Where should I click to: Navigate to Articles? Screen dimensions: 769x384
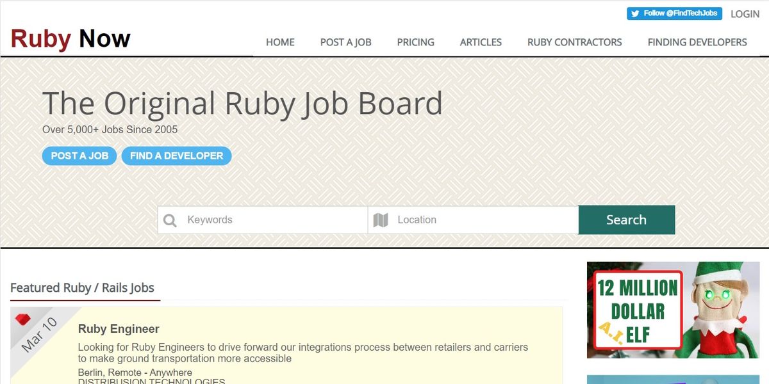(481, 42)
